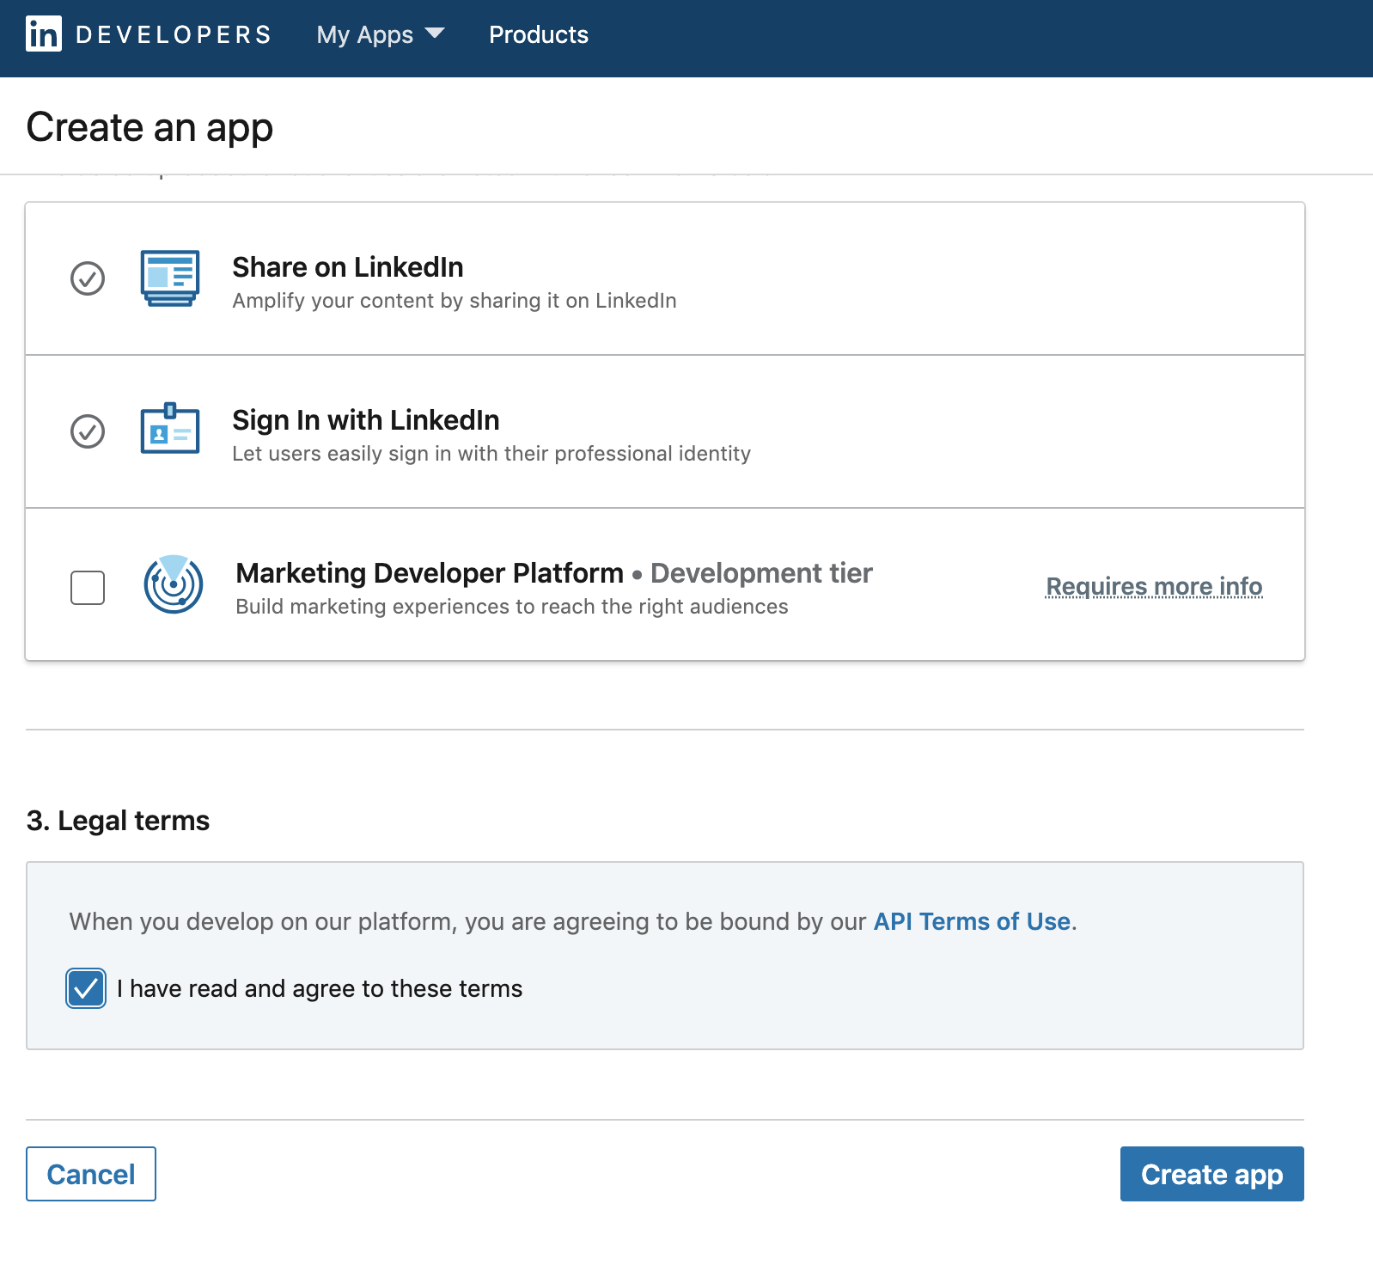Open the My Apps menu

click(365, 34)
